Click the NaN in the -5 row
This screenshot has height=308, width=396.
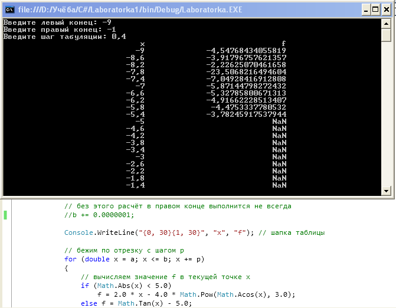coord(279,122)
